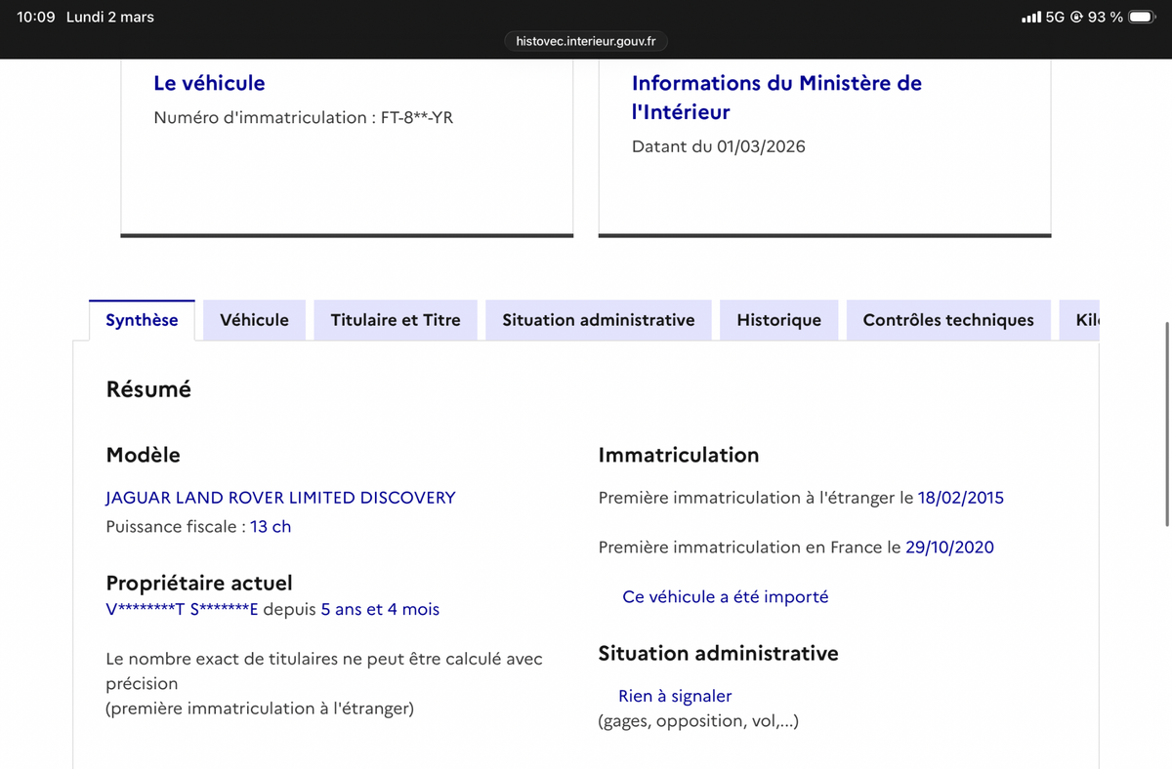Tap the 10:09 clock in status bar
Viewport: 1172px width, 769px height.
[36, 18]
